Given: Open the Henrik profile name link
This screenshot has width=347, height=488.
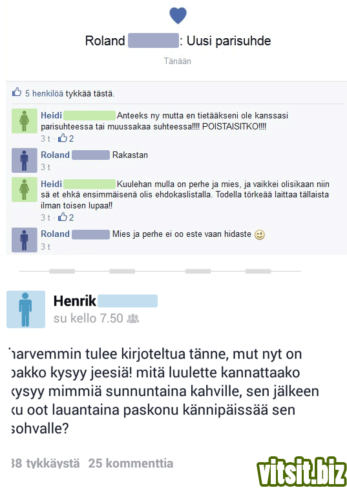Looking at the screenshot, I should [x=75, y=301].
